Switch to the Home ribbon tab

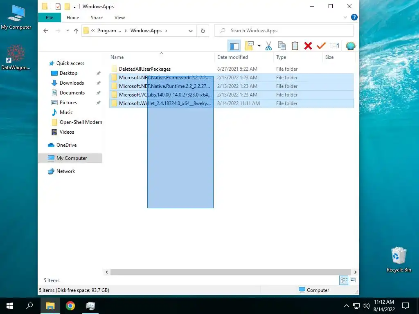pos(73,18)
